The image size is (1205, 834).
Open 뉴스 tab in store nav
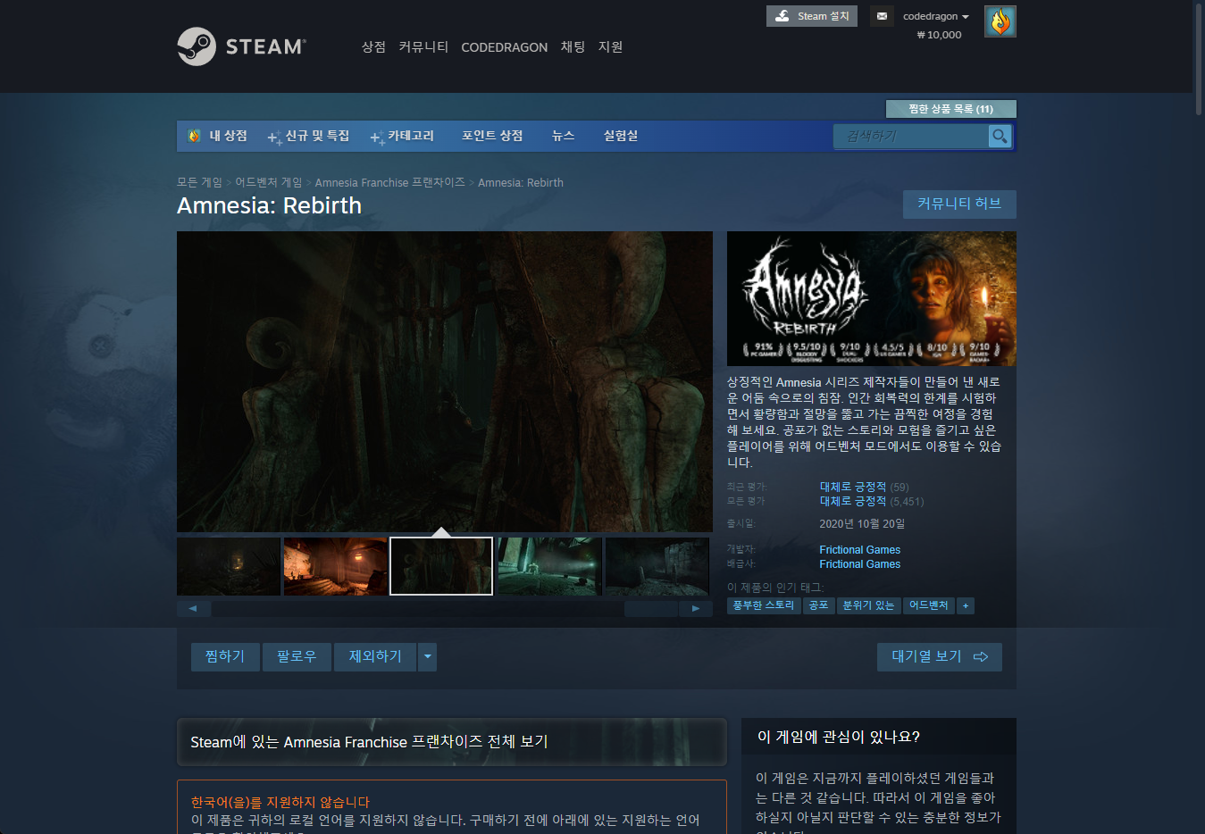coord(563,136)
